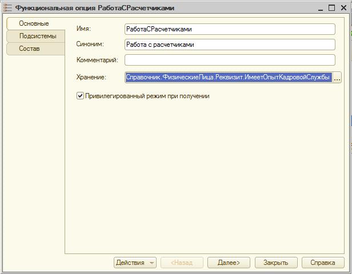Viewport: 352px width, 274px height.
Task: Select the Хранение field value
Action: (x=229, y=78)
